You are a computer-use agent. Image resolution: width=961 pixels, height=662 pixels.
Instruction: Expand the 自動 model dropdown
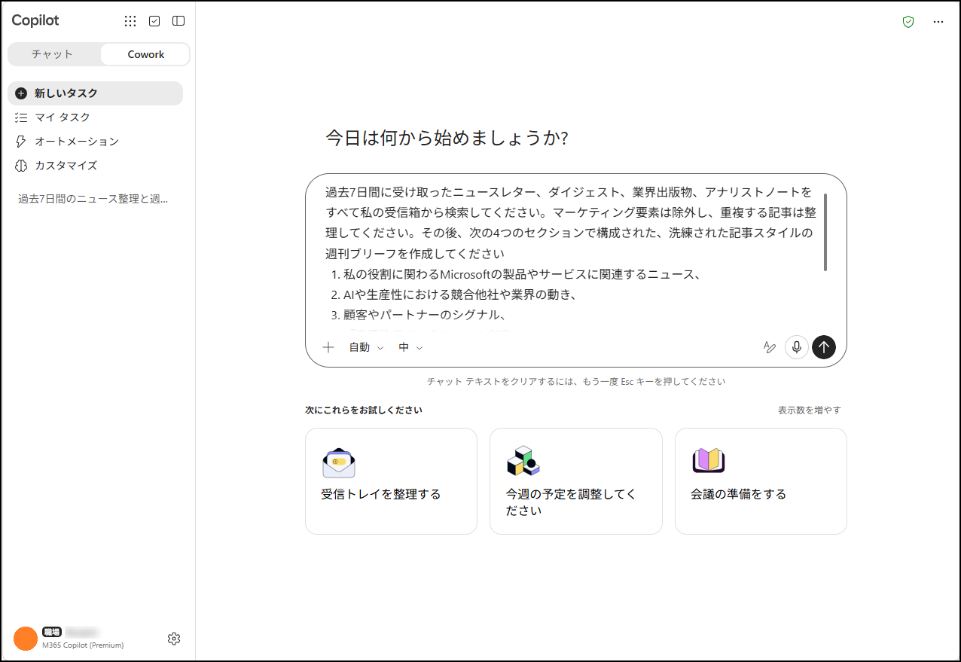pyautogui.click(x=366, y=347)
